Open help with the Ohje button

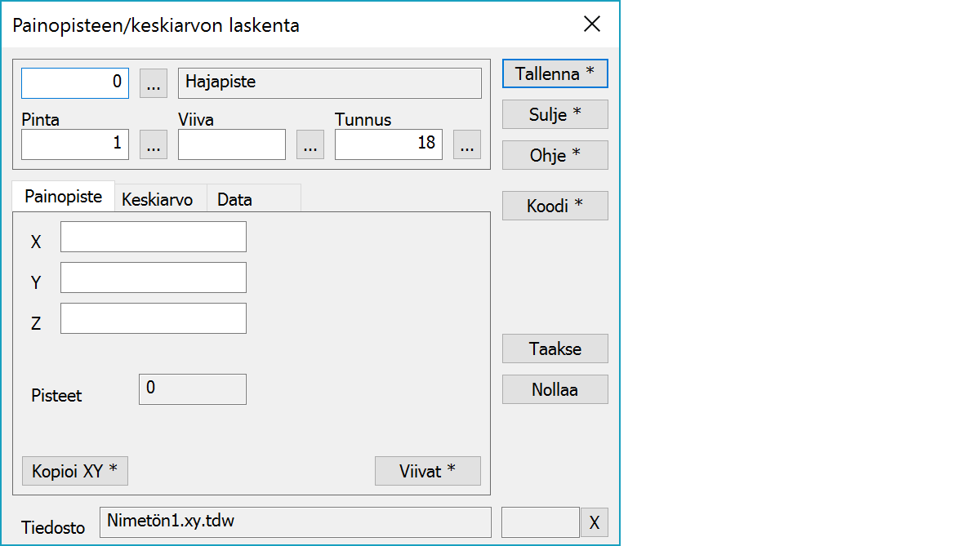[555, 155]
